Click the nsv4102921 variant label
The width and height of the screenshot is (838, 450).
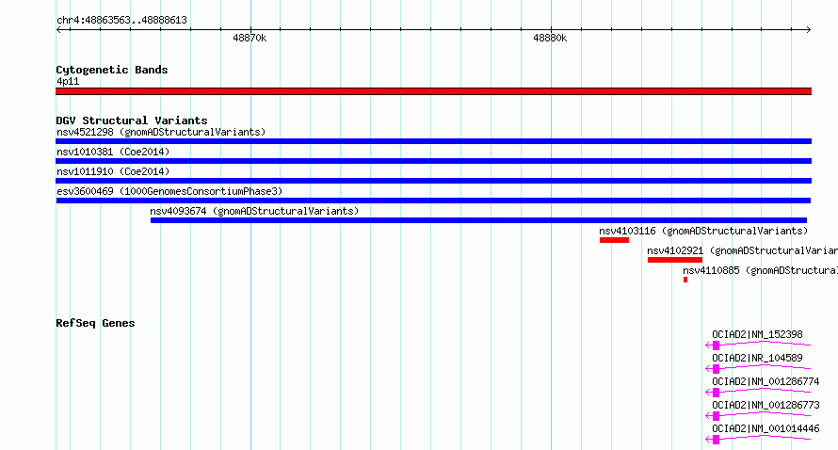click(x=742, y=250)
